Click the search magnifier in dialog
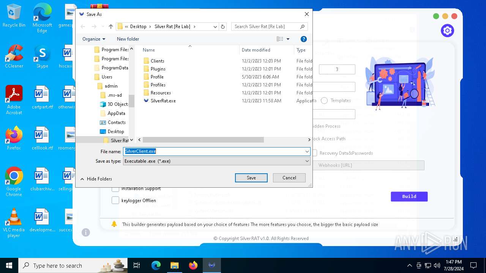 302,27
